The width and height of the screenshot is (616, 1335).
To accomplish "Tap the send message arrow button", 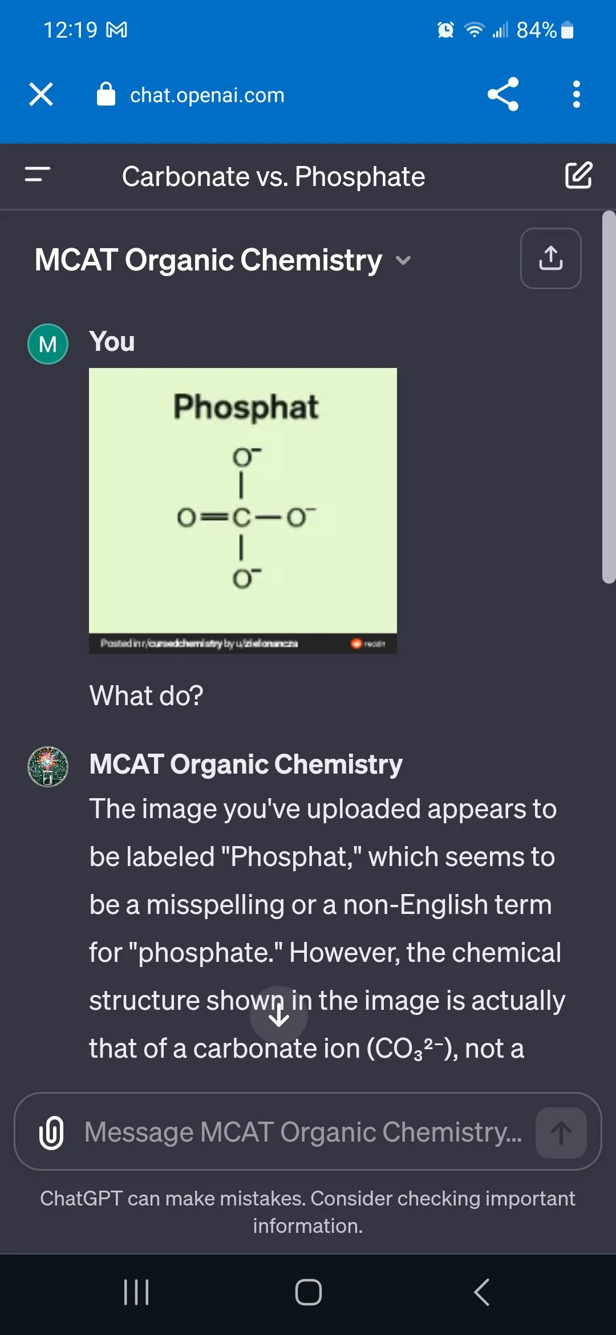I will point(560,1132).
